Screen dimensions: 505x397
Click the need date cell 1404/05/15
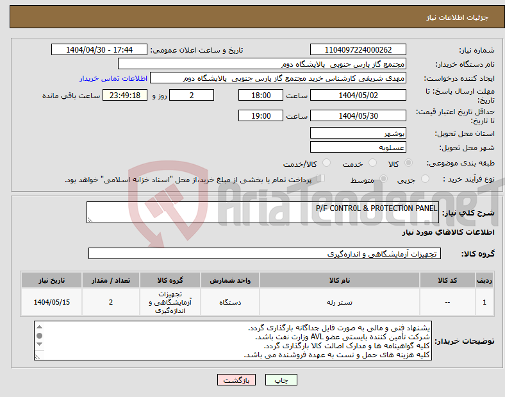coord(51,302)
